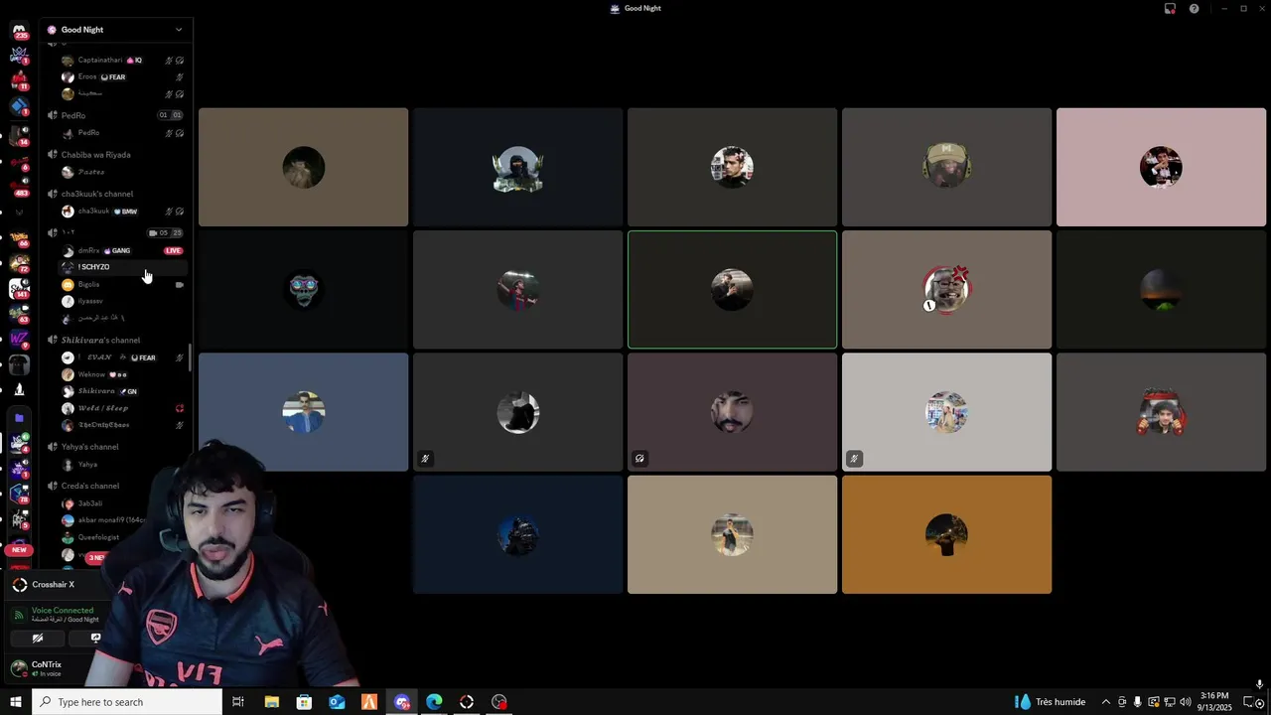Select the blue-gray background participant tile

(x=303, y=412)
